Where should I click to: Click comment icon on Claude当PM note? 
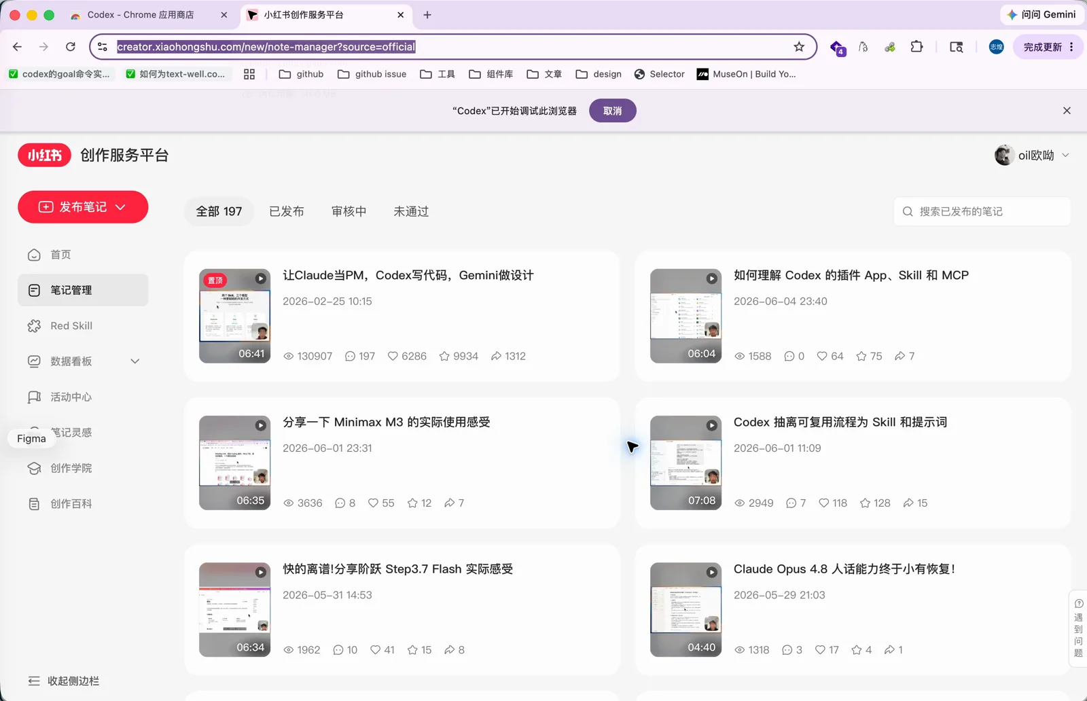[x=350, y=356]
